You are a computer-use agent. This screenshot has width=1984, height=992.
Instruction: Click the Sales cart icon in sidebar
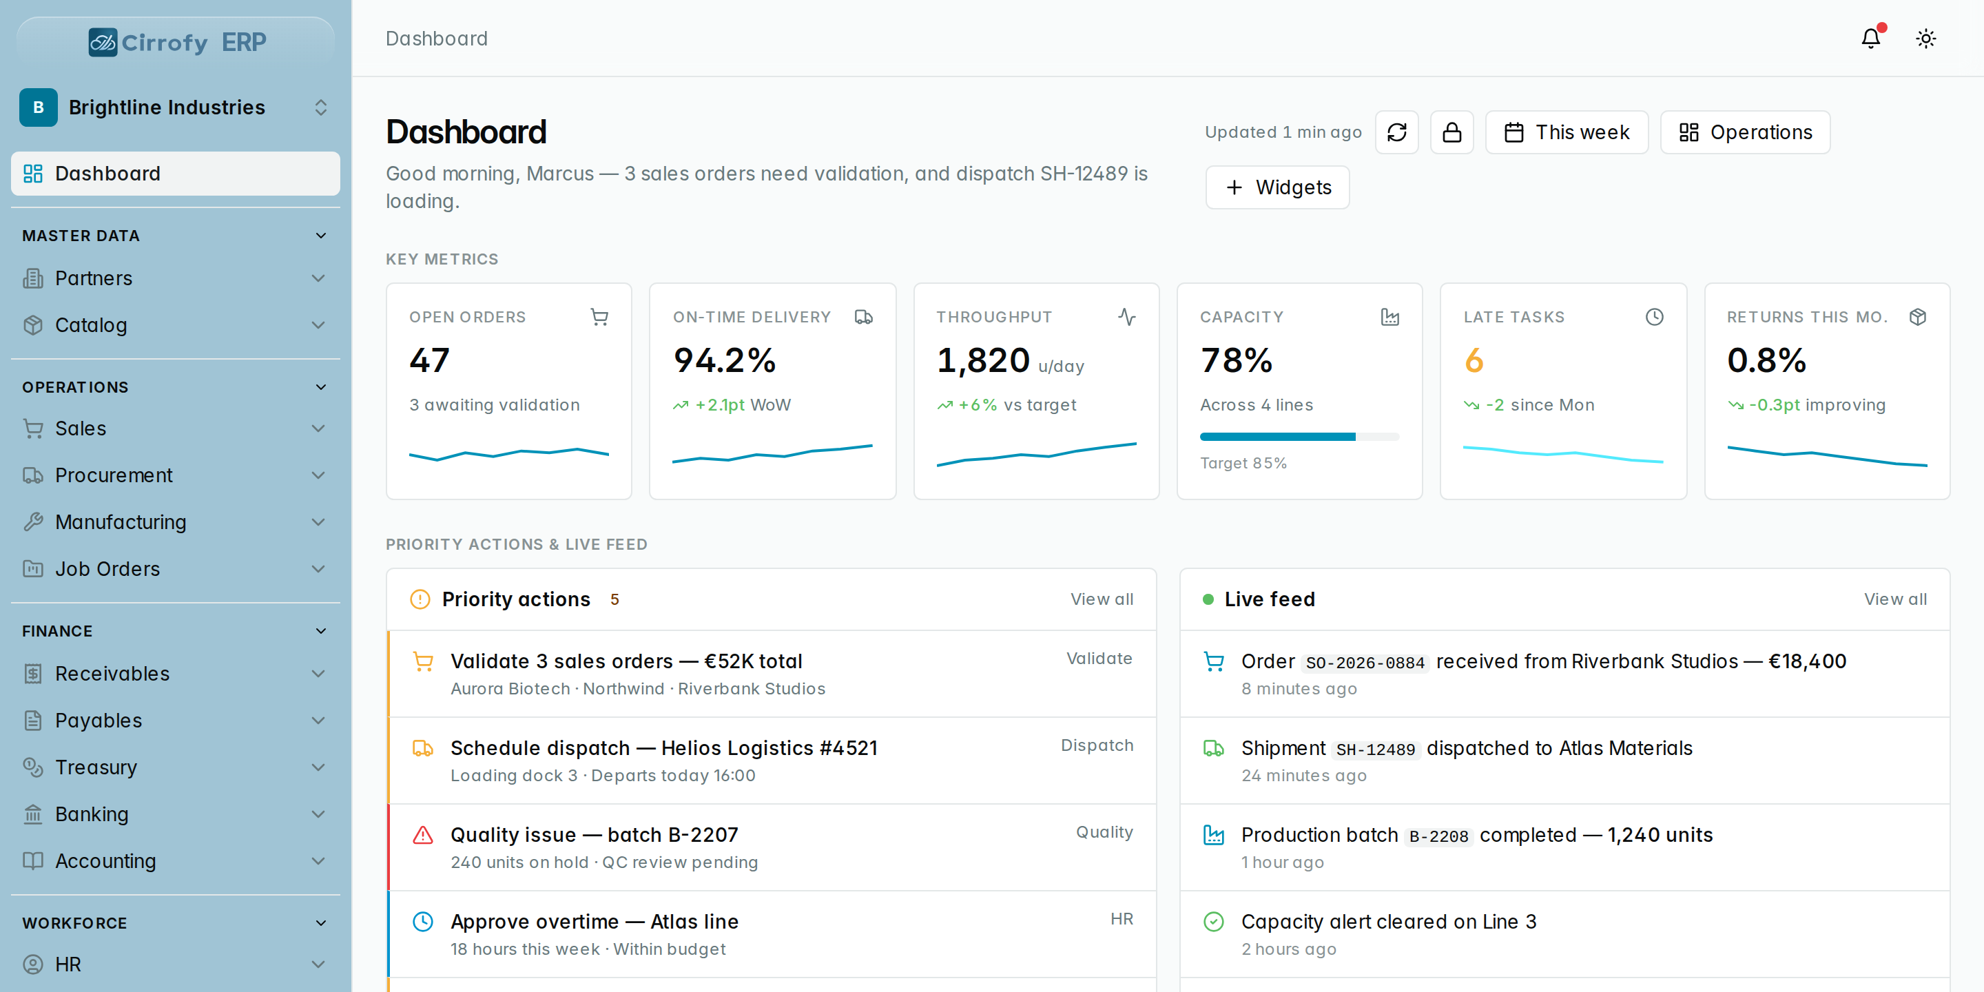click(33, 428)
